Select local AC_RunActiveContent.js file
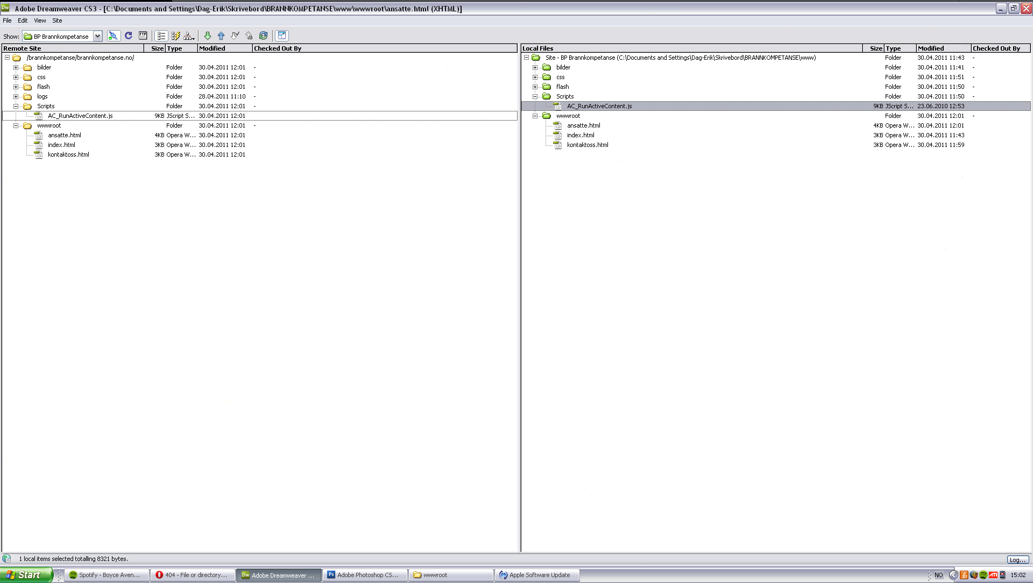 click(x=776, y=106)
